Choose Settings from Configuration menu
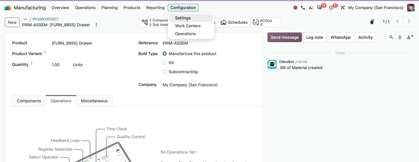 pos(191,18)
